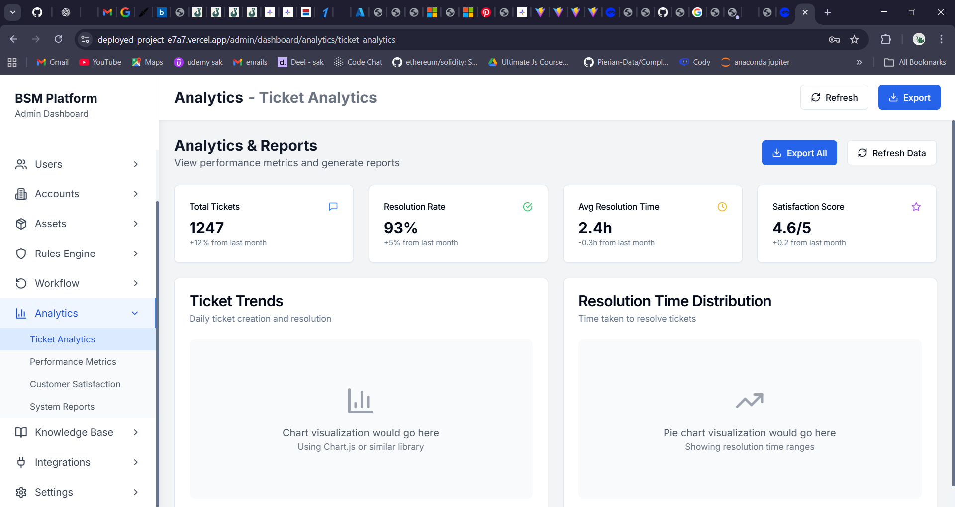
Task: Click the 93% resolution rate value
Action: [x=401, y=228]
